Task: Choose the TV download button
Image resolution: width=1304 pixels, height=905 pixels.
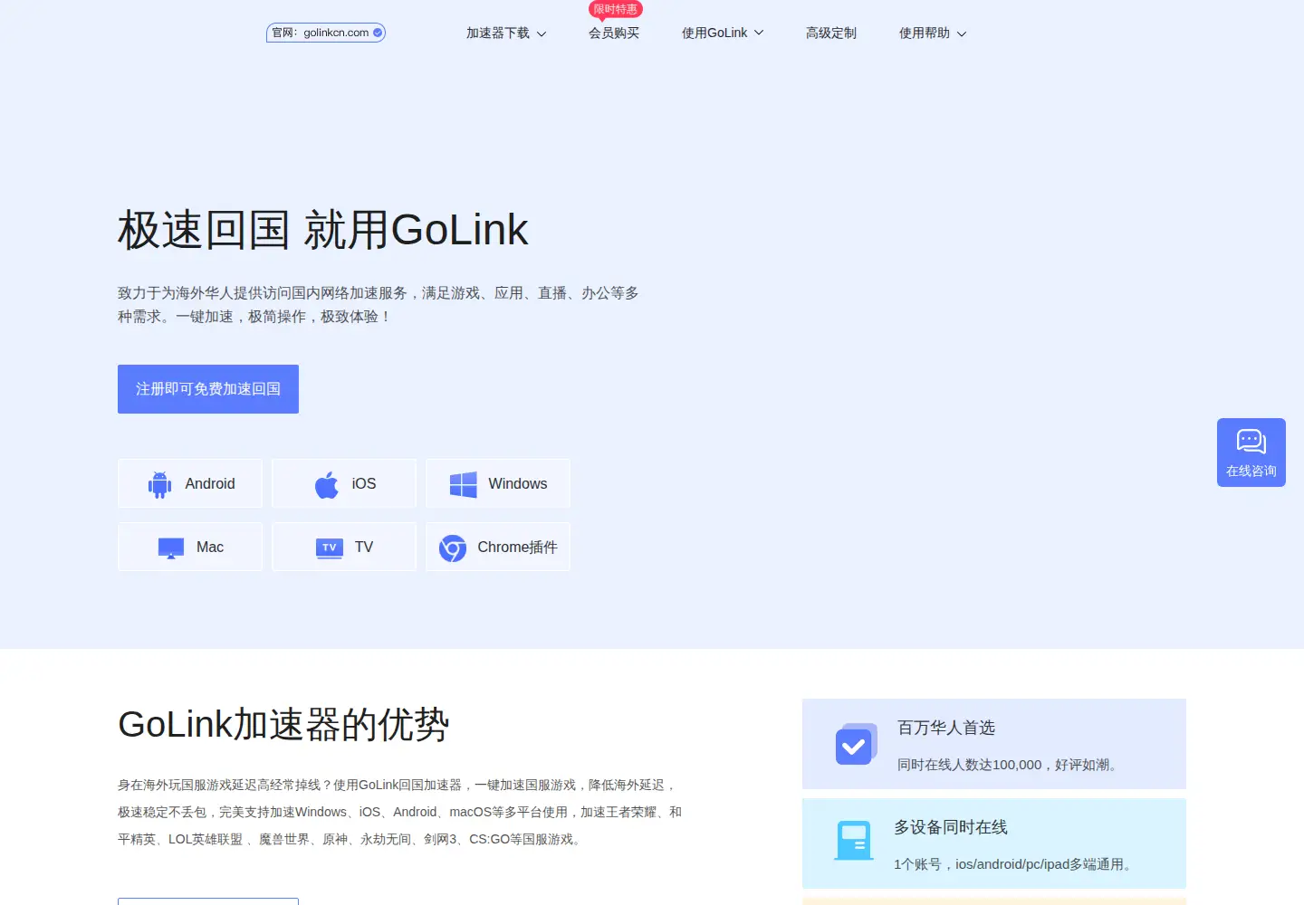Action: [x=344, y=547]
